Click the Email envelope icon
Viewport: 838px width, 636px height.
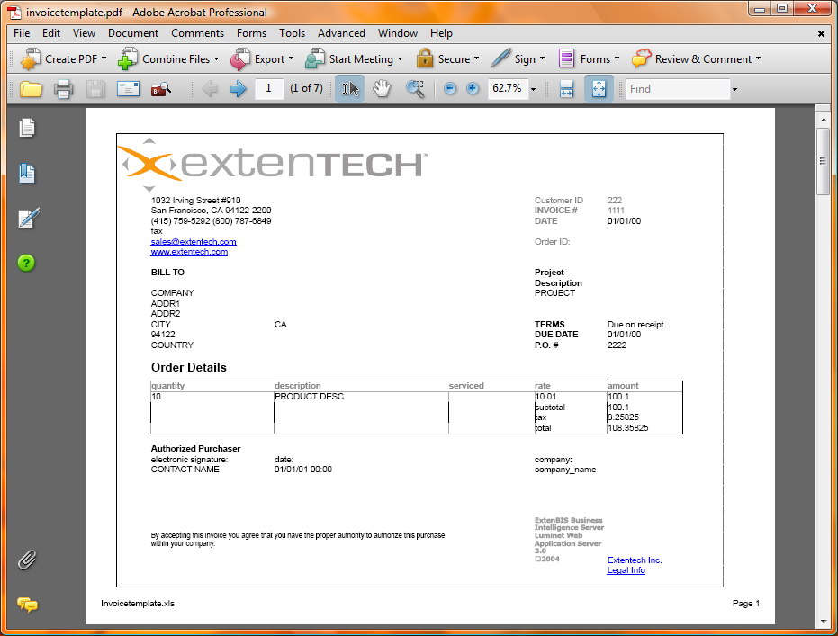coord(128,89)
